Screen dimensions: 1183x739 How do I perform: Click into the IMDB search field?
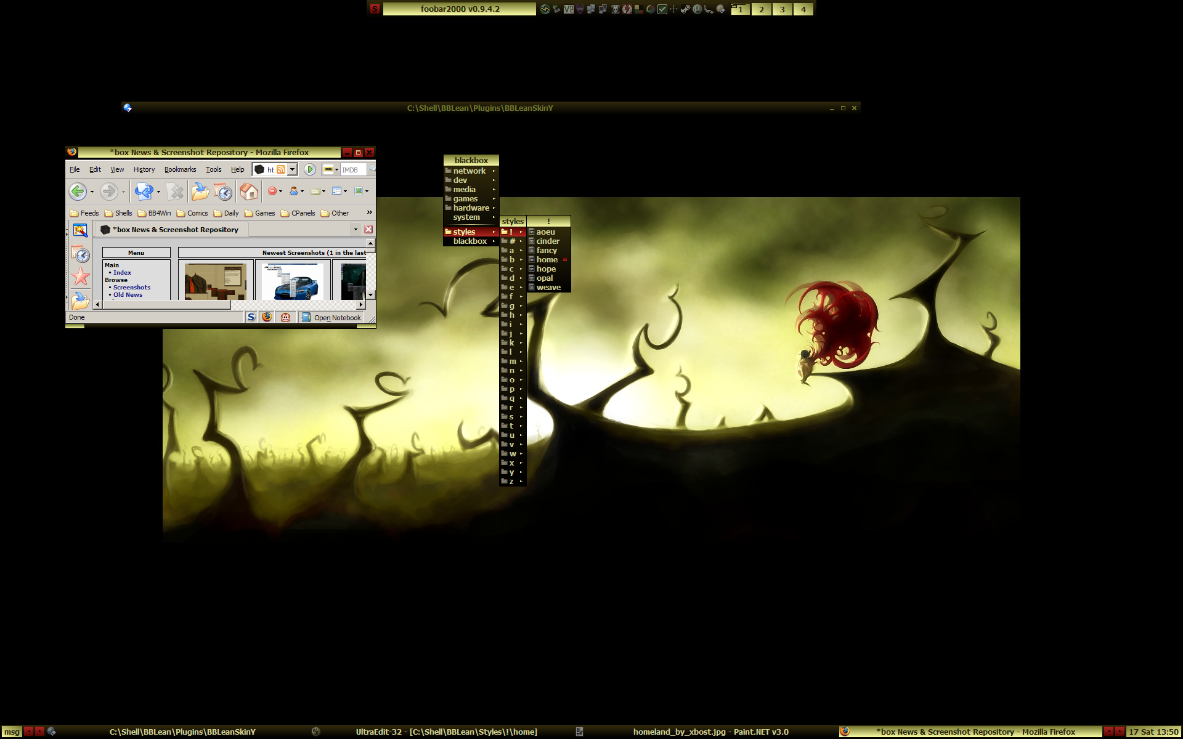(354, 170)
